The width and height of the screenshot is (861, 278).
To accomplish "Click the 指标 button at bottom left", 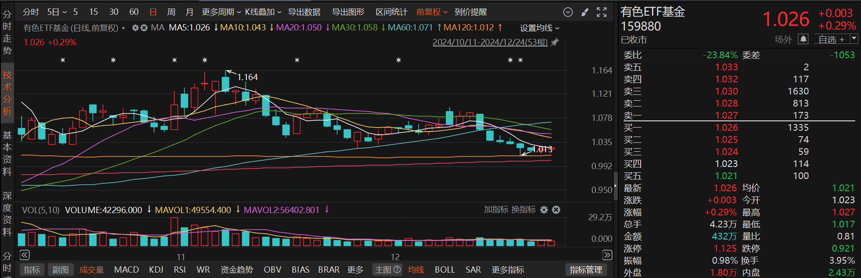I will click(32, 269).
